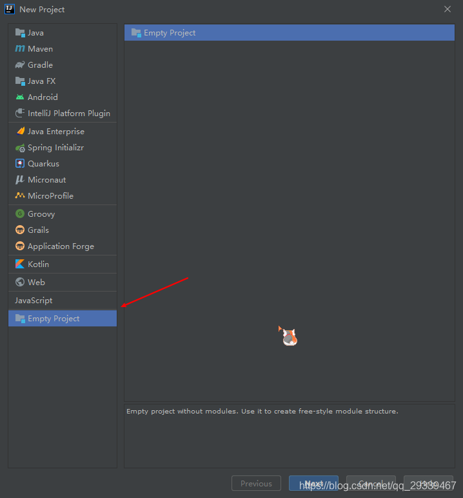The image size is (463, 498).
Task: Click the Kotlin K logo icon
Action: pos(20,264)
